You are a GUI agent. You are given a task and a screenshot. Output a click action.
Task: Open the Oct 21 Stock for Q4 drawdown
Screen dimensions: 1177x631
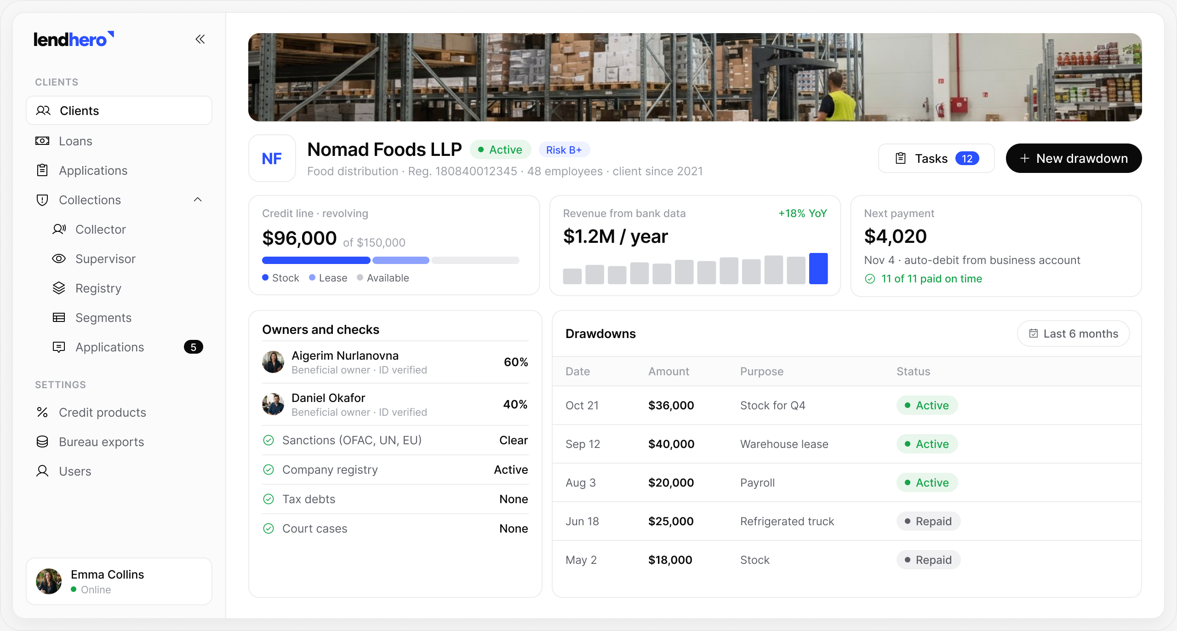pos(846,405)
